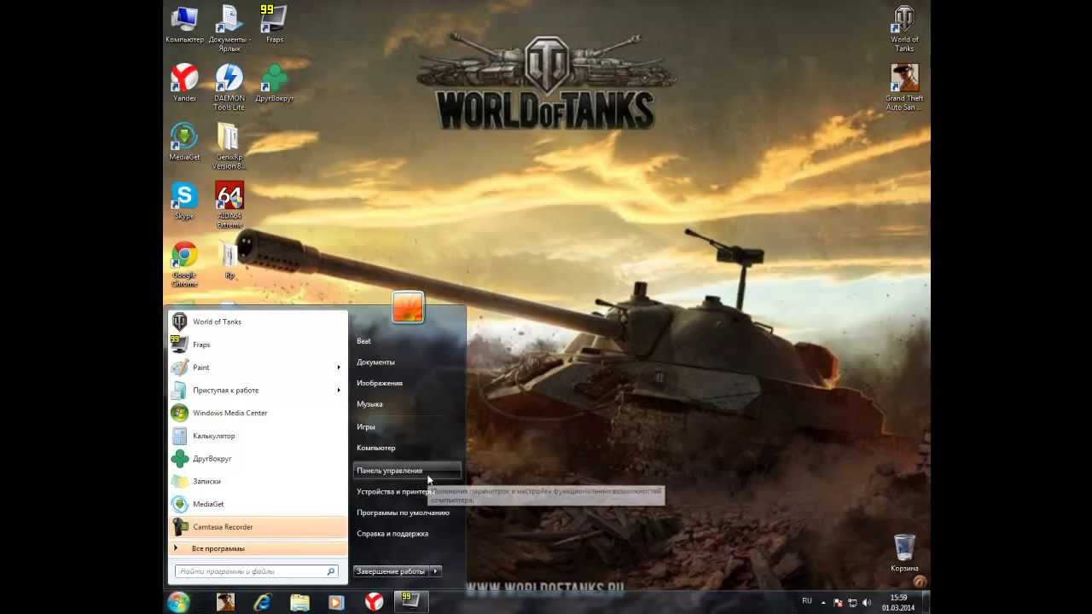This screenshot has width=1092, height=614.
Task: Open GTA character icon in taskbar
Action: (225, 602)
